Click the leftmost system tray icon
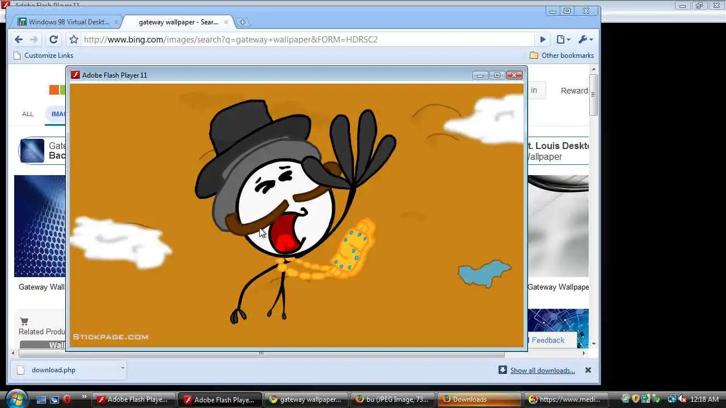This screenshot has width=726, height=408. pyautogui.click(x=626, y=399)
